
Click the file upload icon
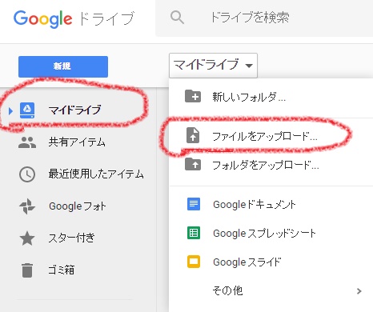tap(193, 135)
